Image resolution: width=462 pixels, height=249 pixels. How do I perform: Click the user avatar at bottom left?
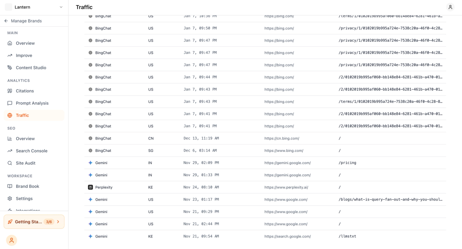11,240
